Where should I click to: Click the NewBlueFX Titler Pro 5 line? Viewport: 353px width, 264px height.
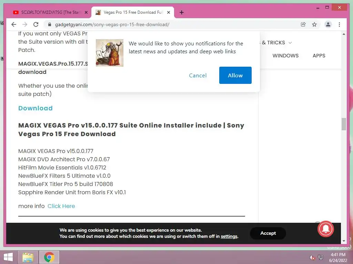point(65,184)
